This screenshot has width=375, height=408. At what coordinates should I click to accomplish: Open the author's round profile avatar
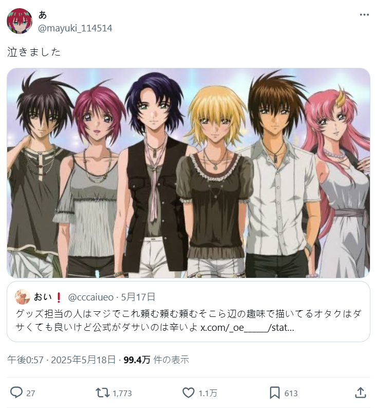coord(20,21)
